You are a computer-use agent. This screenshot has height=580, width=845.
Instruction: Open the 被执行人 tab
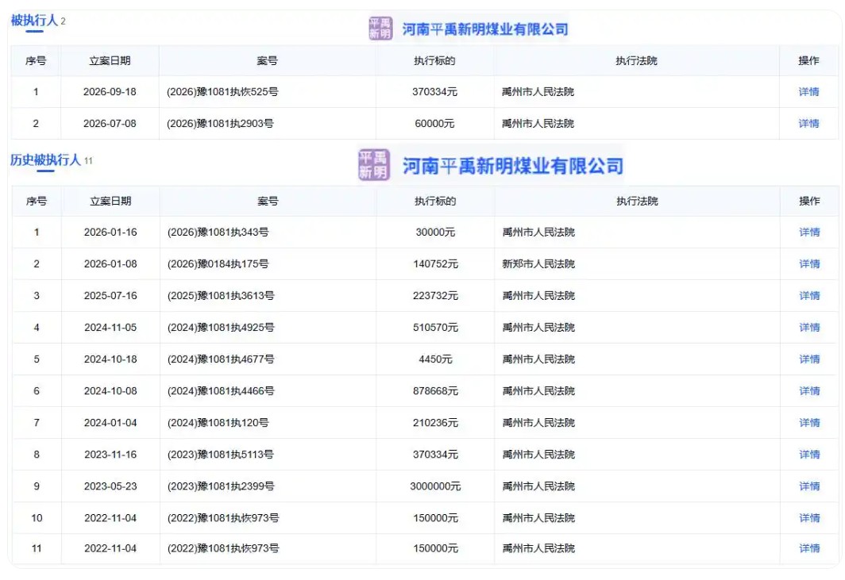point(34,21)
